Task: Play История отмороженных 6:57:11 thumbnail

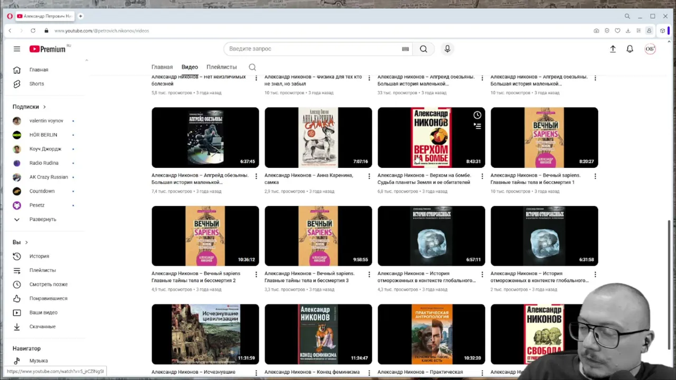Action: click(x=431, y=236)
